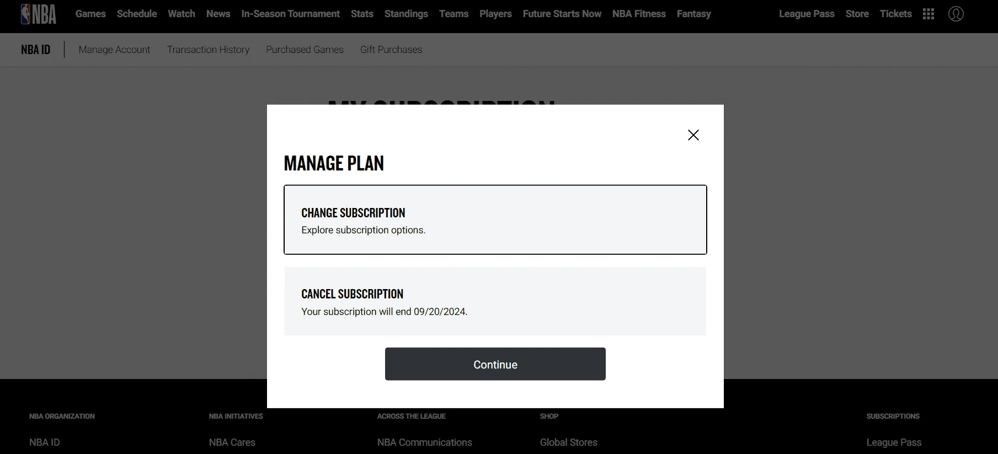Screen dimensions: 998x454
Task: Open the Games menu
Action: coord(90,14)
